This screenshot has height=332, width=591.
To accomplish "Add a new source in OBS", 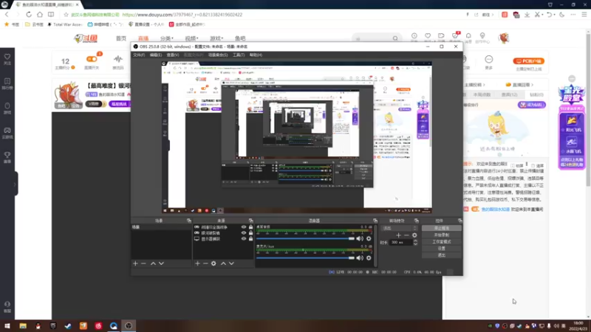I will (197, 263).
